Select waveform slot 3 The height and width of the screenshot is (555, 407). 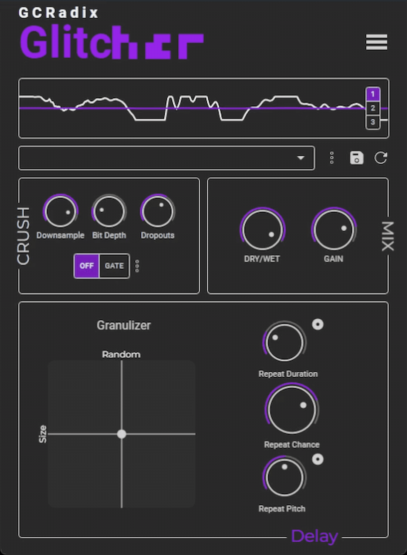373,122
